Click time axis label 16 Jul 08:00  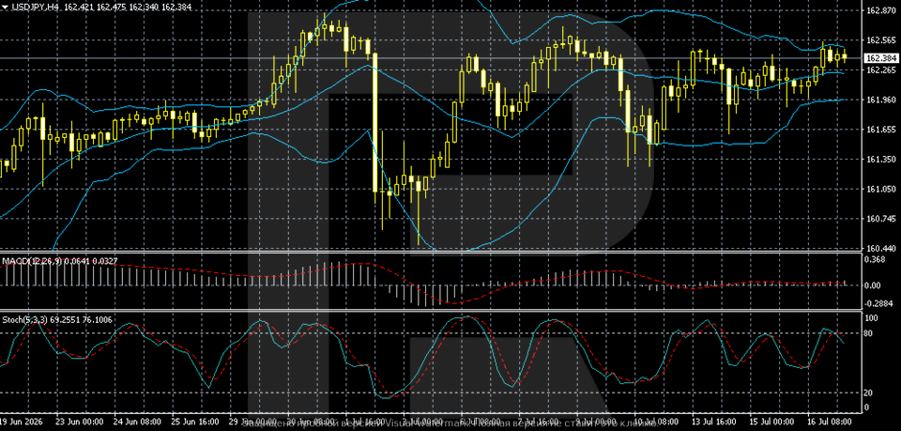(x=829, y=422)
